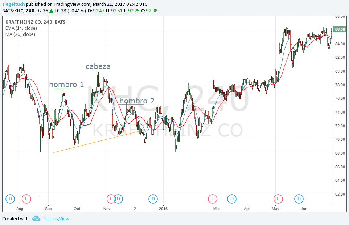Click the 'Apr' label on time axis
This screenshot has height=225, width=349.
point(247,209)
